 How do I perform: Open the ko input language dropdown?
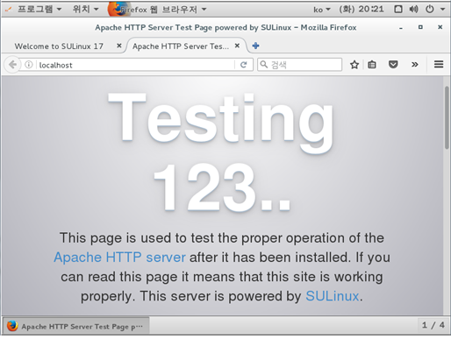(322, 10)
